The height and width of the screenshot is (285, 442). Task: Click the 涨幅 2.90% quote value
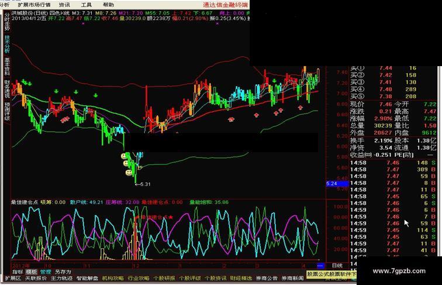384,119
